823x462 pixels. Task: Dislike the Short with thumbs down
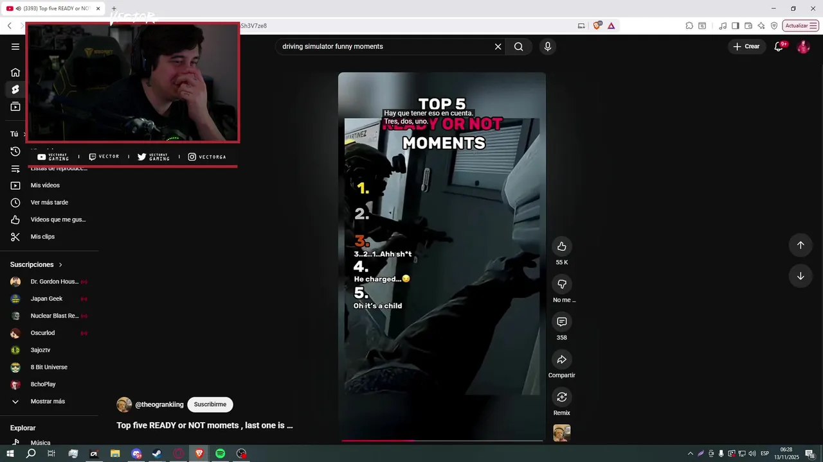tap(562, 284)
